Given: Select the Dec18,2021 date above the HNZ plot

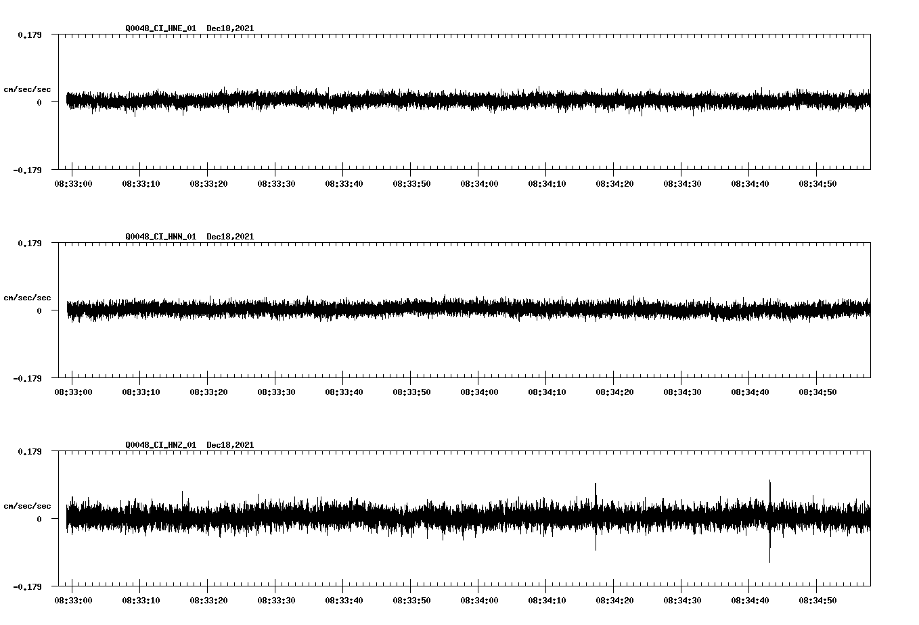Looking at the screenshot, I should point(230,445).
